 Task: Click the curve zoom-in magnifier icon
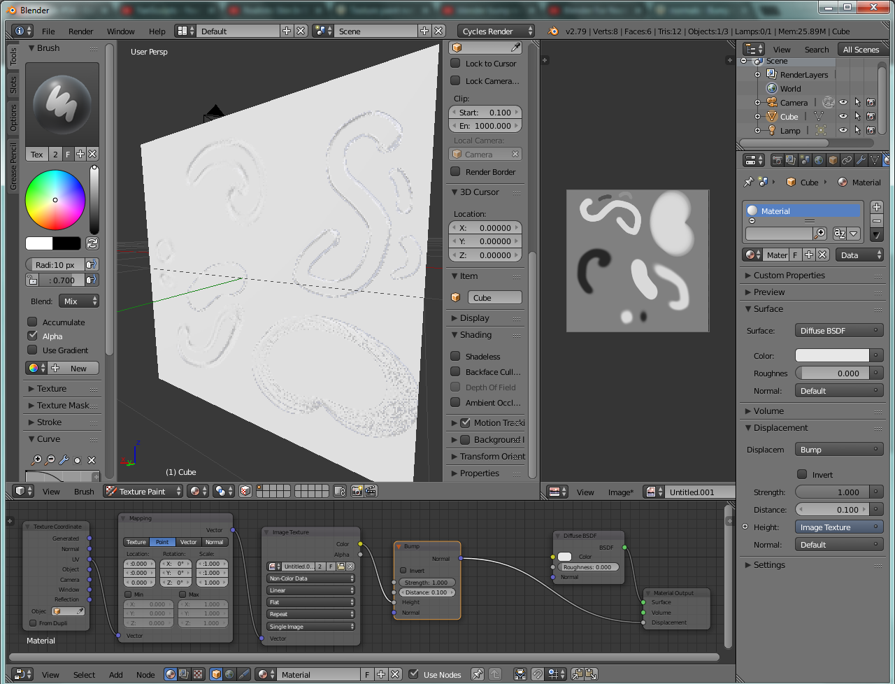pos(36,460)
